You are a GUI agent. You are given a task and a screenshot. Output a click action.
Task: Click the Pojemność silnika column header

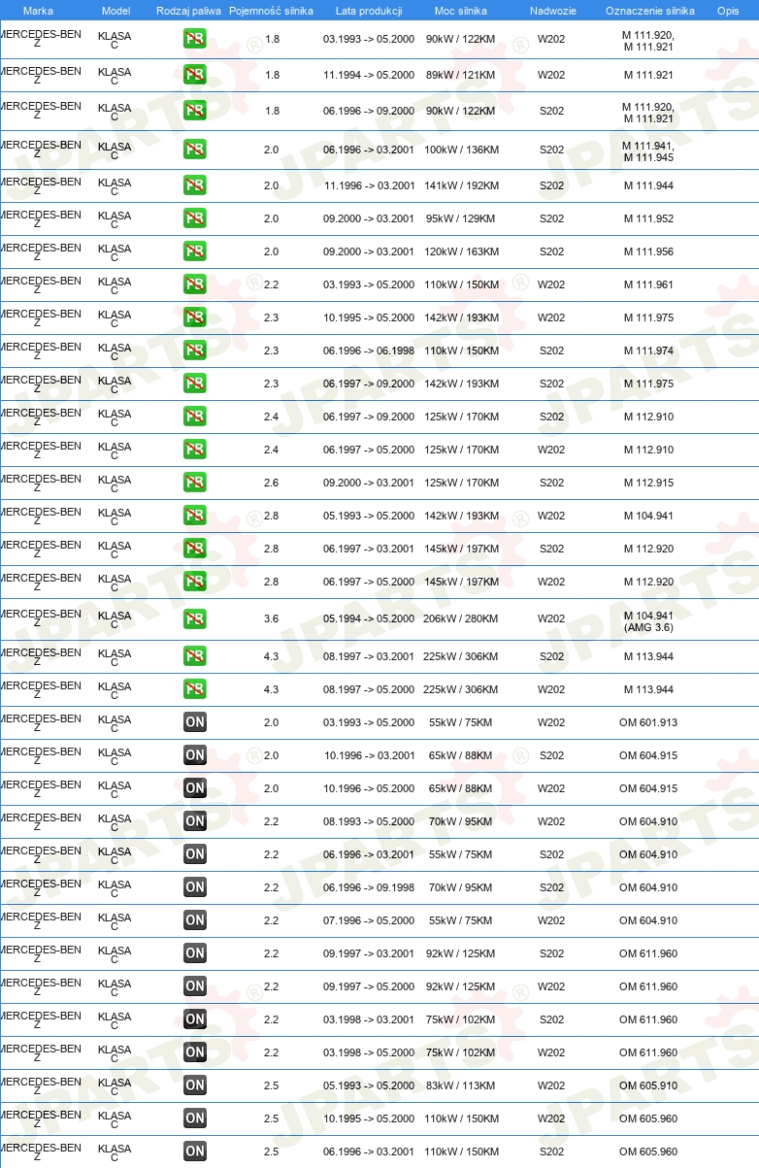tap(272, 11)
